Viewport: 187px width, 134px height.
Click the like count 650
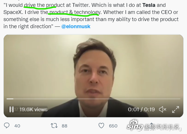pyautogui.click(x=113, y=126)
